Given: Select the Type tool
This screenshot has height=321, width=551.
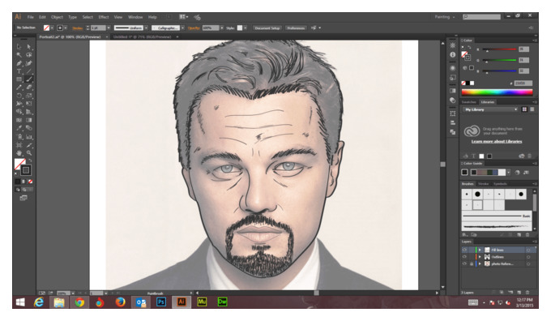Looking at the screenshot, I should tap(19, 71).
